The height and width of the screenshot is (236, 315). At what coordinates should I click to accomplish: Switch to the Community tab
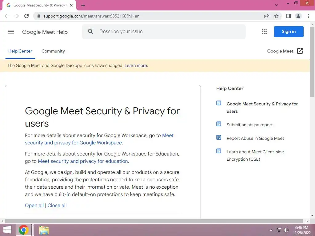point(53,51)
